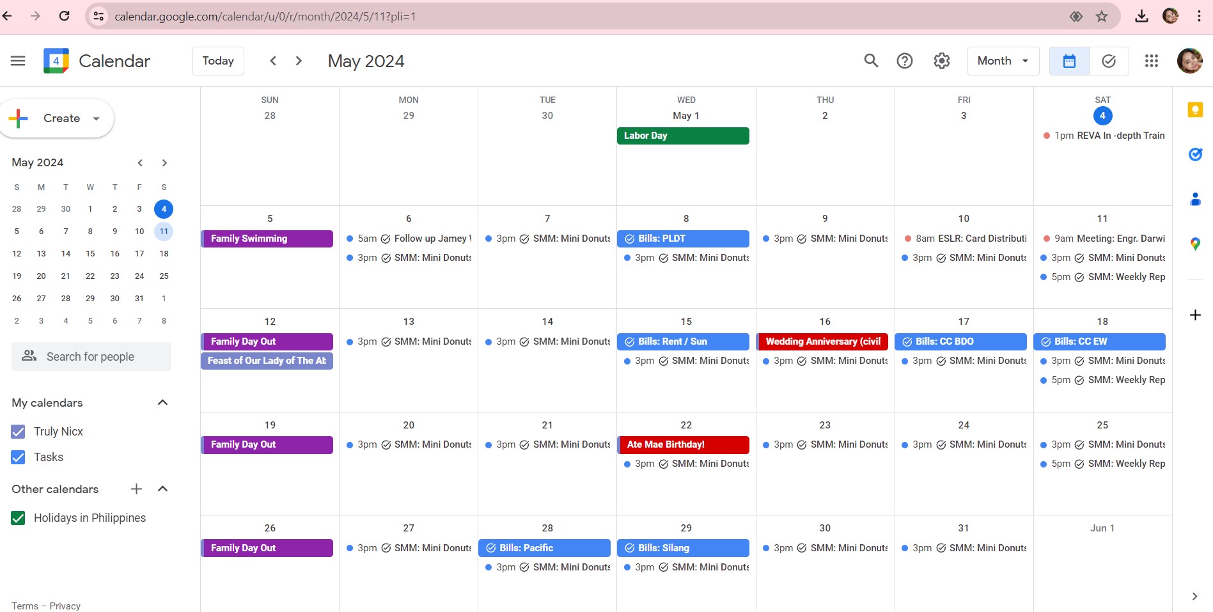The height and width of the screenshot is (612, 1213).
Task: Open the browser downloads icon
Action: [1141, 16]
